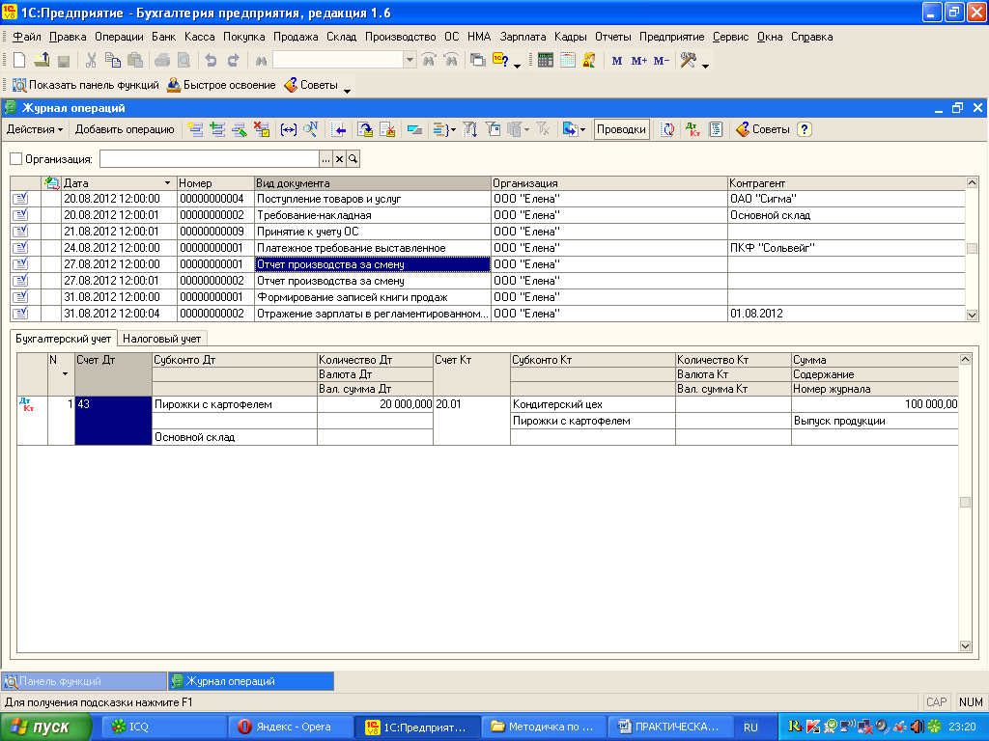Click the binoculars Find icon
Viewport: 989px width, 741px height.
261,61
